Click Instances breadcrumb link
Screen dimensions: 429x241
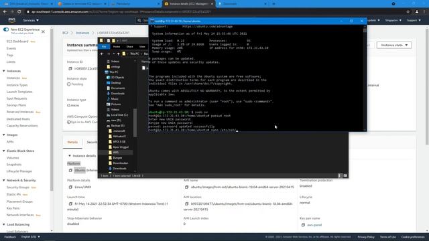coord(82,33)
